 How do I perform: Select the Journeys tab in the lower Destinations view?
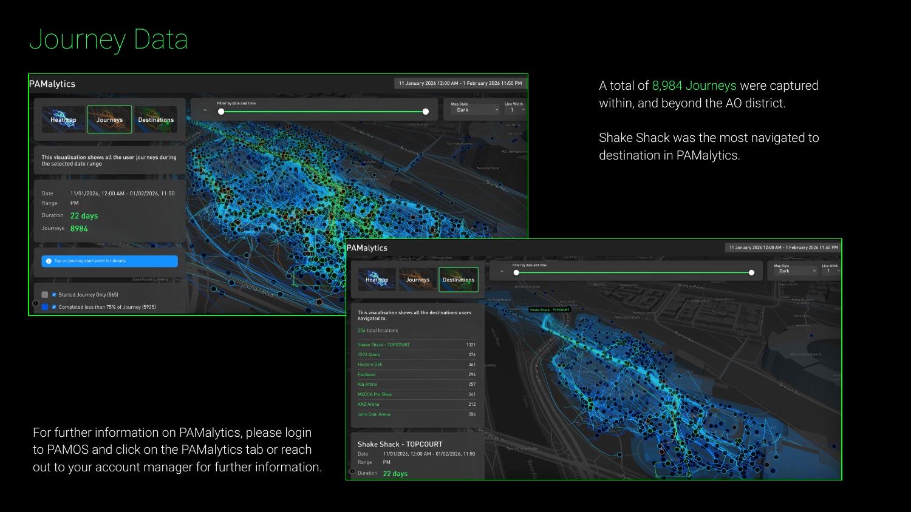point(417,280)
